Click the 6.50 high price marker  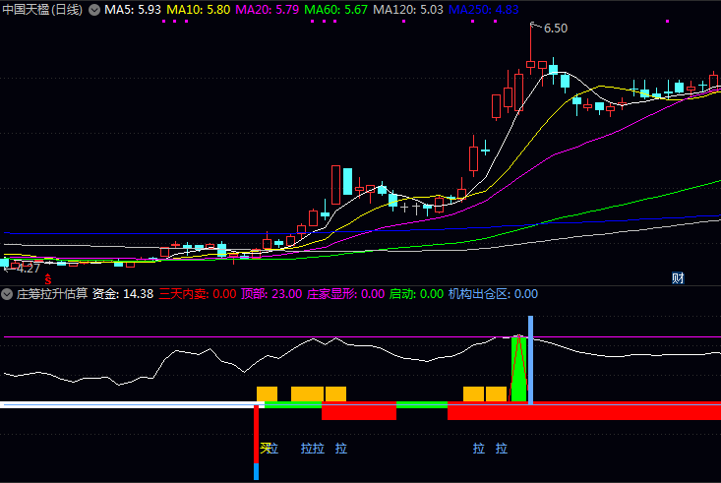click(555, 29)
